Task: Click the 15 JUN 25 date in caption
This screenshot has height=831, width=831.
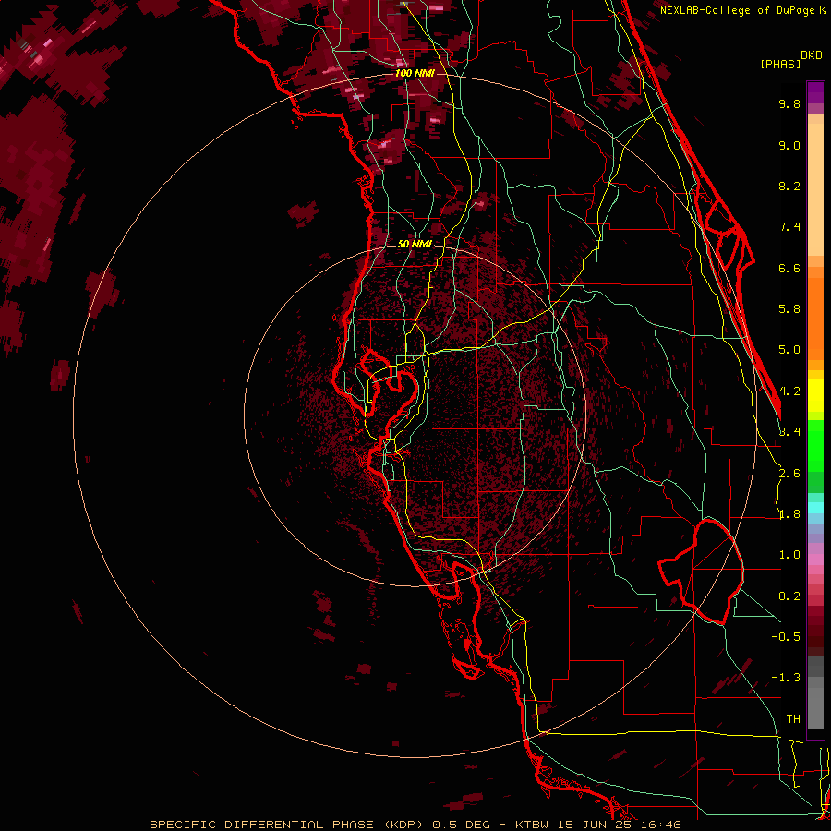Action: point(596,825)
